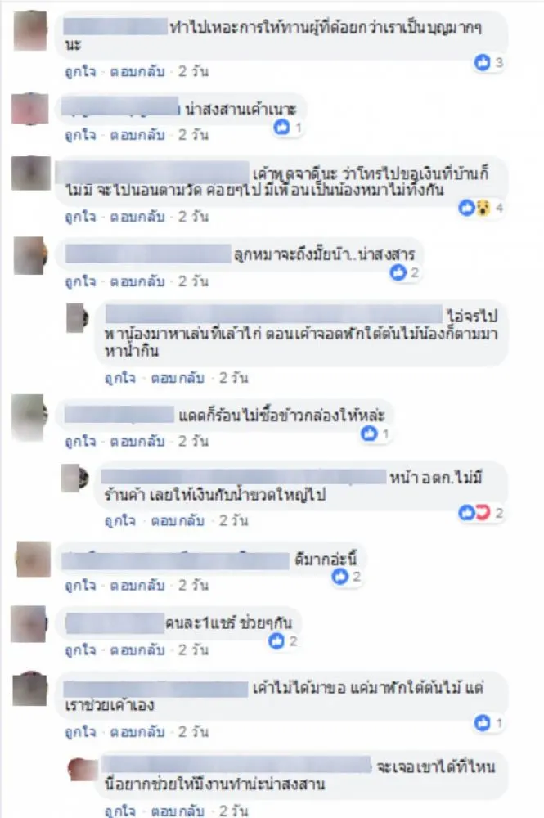The width and height of the screenshot is (544, 818).
Task: Click like icon on แดดก็ร้อน comment
Action: tap(369, 434)
